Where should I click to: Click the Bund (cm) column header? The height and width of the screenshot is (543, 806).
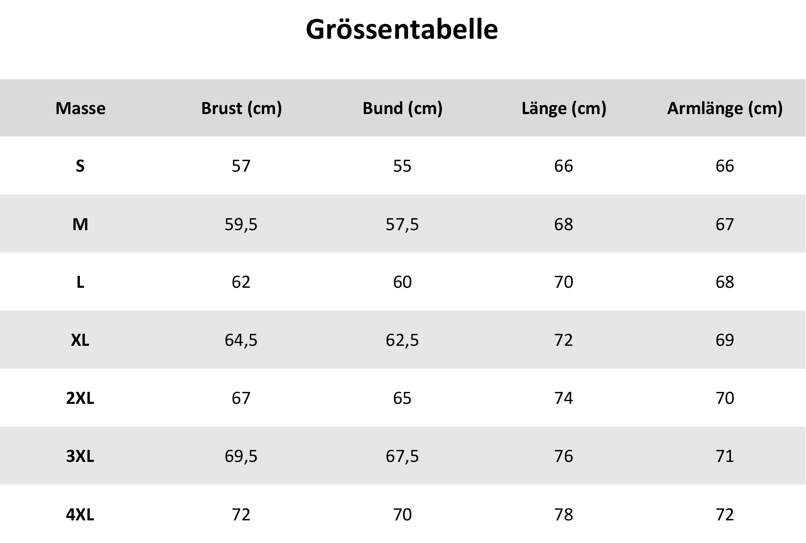pos(402,108)
